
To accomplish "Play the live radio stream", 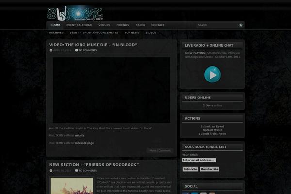I will (212, 74).
